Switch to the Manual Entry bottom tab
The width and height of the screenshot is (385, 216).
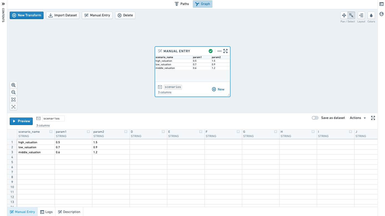22,212
